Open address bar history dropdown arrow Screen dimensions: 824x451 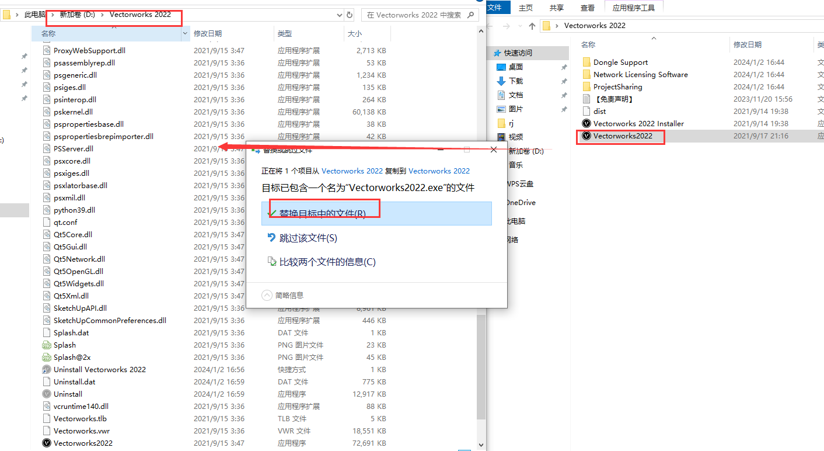[x=338, y=15]
